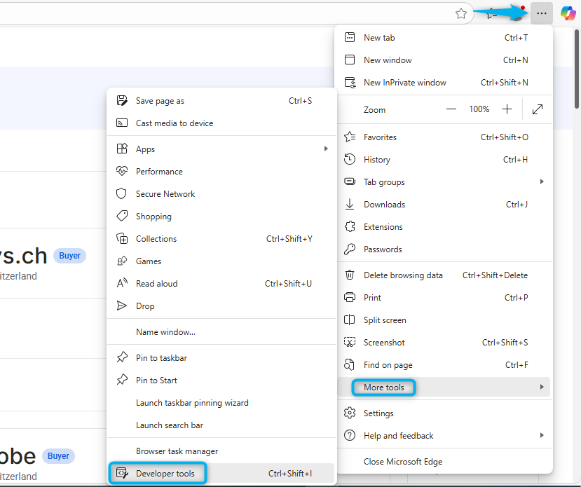Click the Developer tools icon
Image resolution: width=581 pixels, height=487 pixels.
(122, 473)
